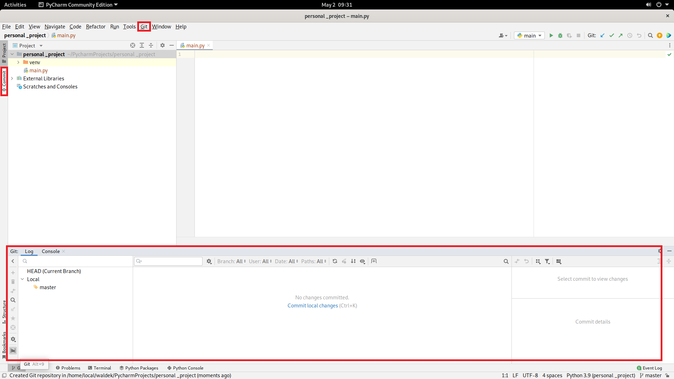Click the locate file target icon in Project panel

pos(133,45)
